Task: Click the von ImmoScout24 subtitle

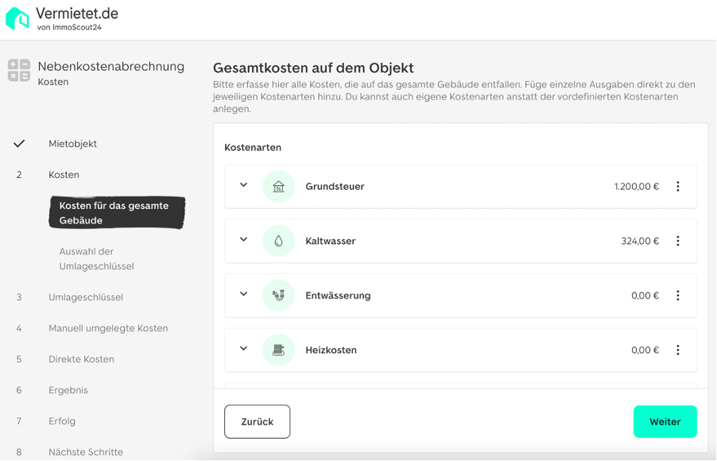Action: (x=69, y=28)
